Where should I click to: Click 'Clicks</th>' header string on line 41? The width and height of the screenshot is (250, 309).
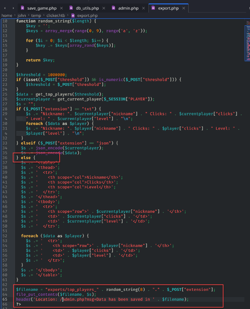(x=100, y=182)
